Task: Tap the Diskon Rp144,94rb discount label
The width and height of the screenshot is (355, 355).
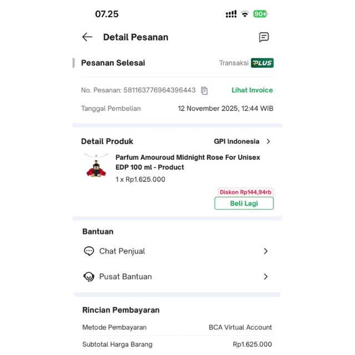Action: point(245,192)
